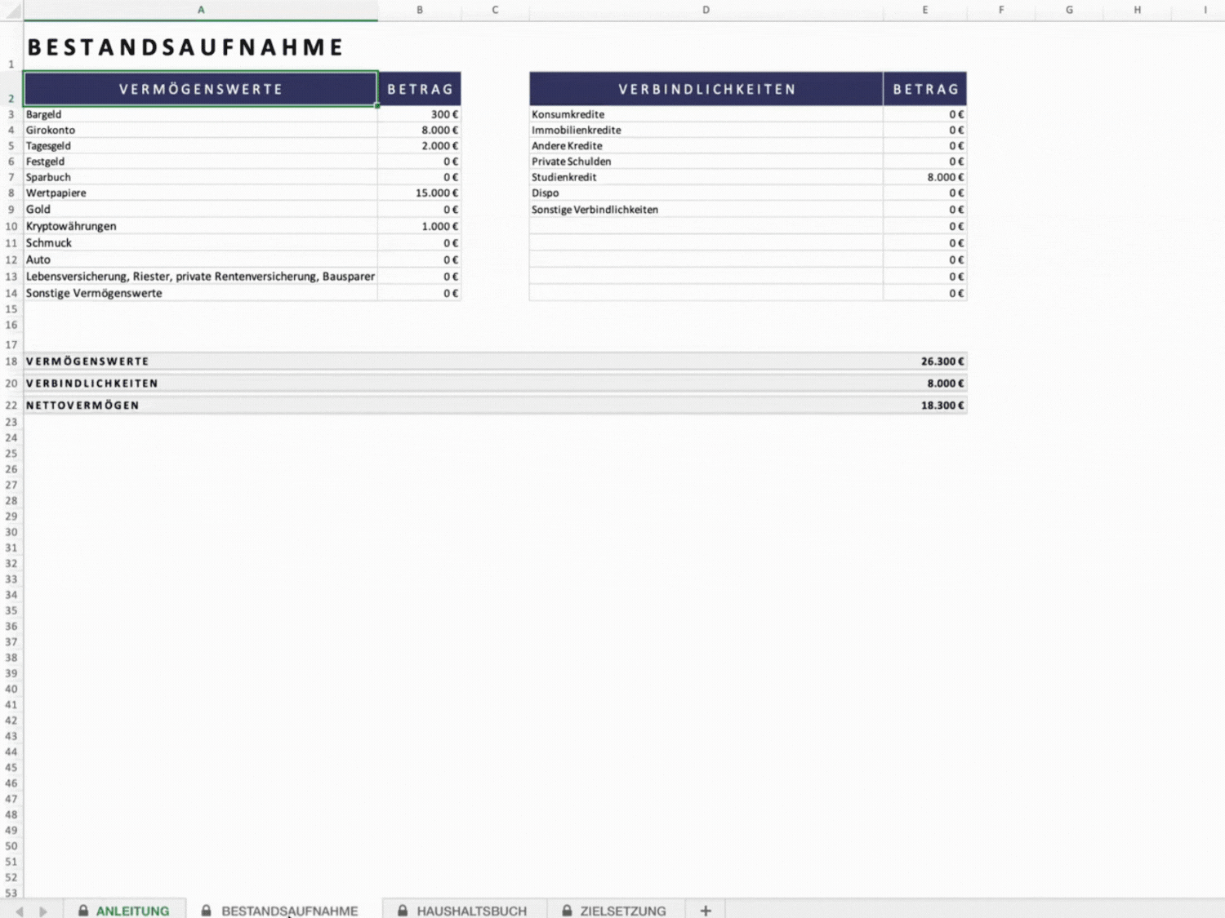The height and width of the screenshot is (918, 1225).
Task: Click the 26.300 € total assets value
Action: [x=942, y=361]
